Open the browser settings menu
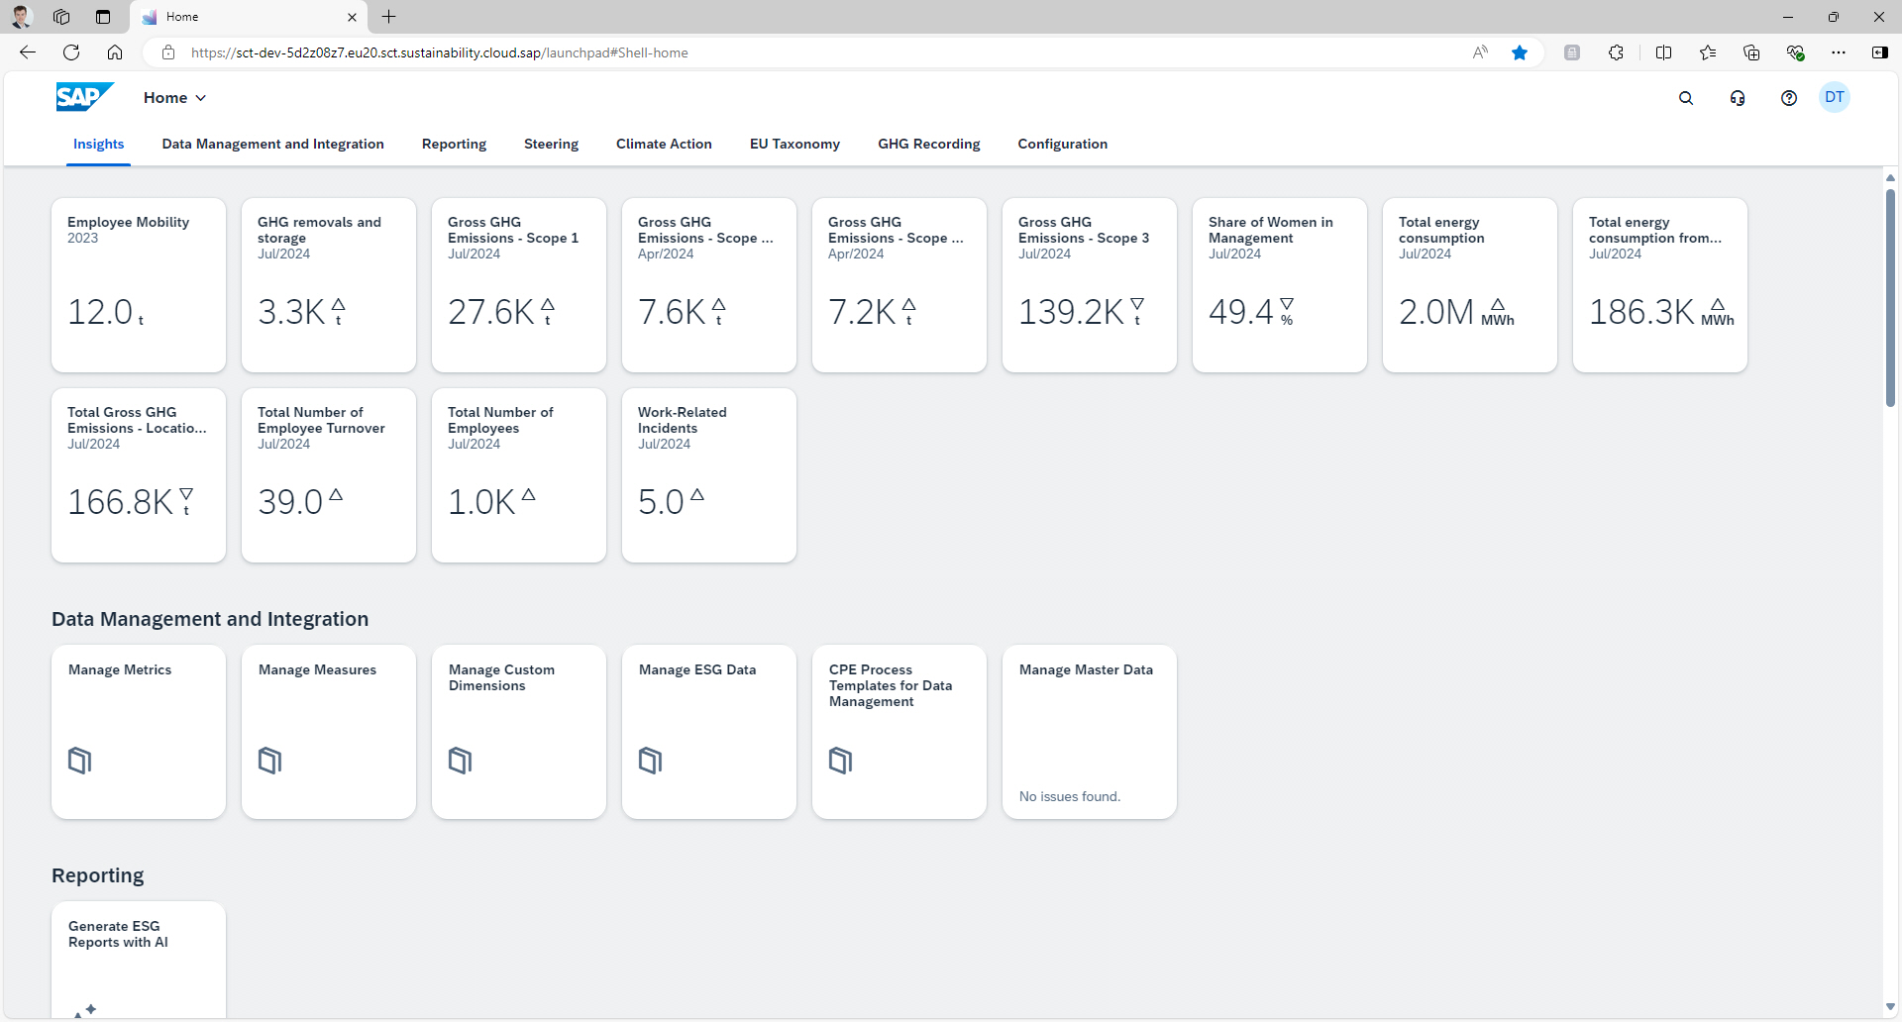The image size is (1902, 1022). (x=1840, y=52)
